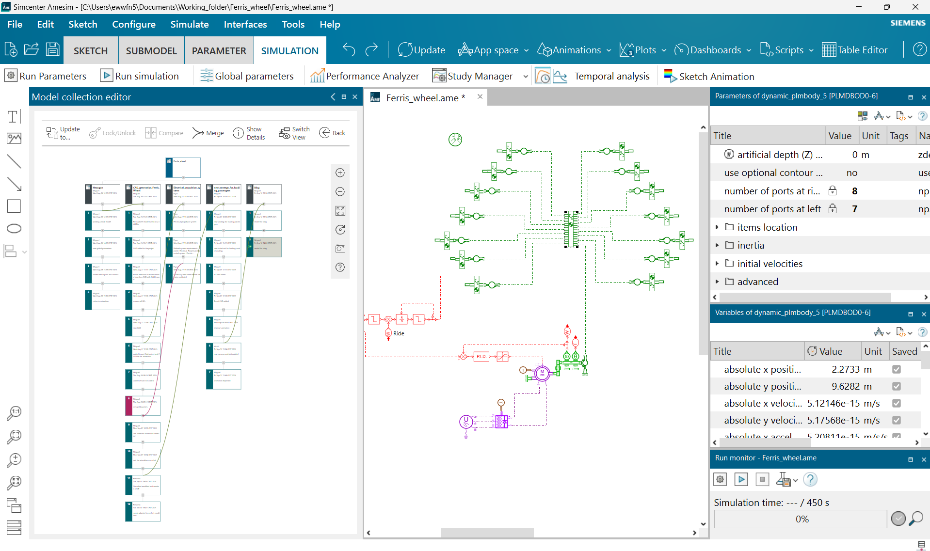
Task: Click the Update button in toolbar
Action: [421, 50]
